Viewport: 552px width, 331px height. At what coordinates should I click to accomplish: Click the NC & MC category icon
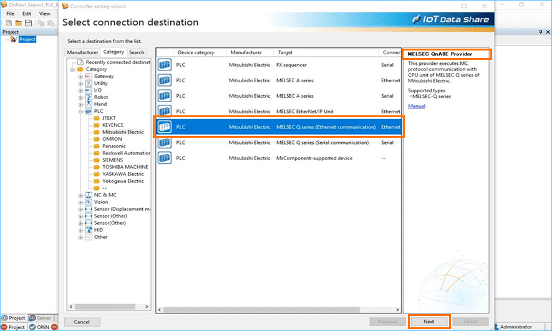89,195
